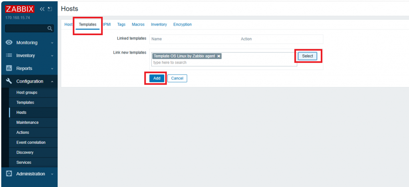Screen dimensions: 409x187
Task: Click the Action column header
Action: 246,39
